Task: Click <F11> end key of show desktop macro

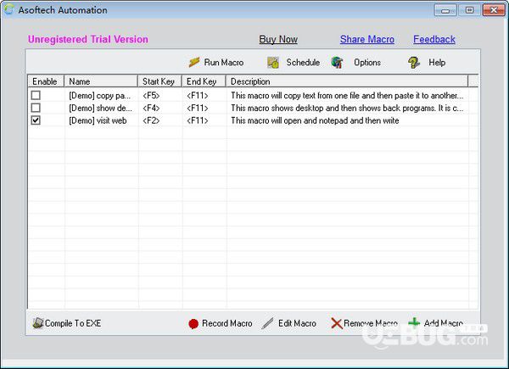Action: tap(198, 108)
